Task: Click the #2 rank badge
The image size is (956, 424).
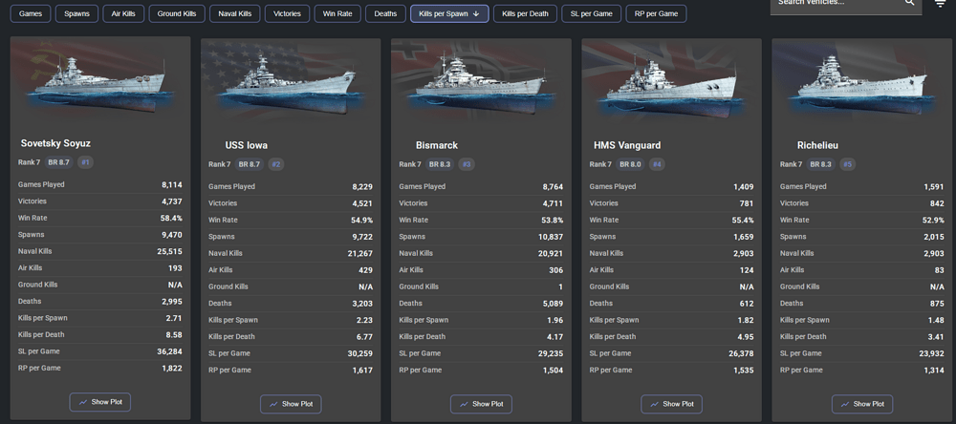Action: (275, 164)
